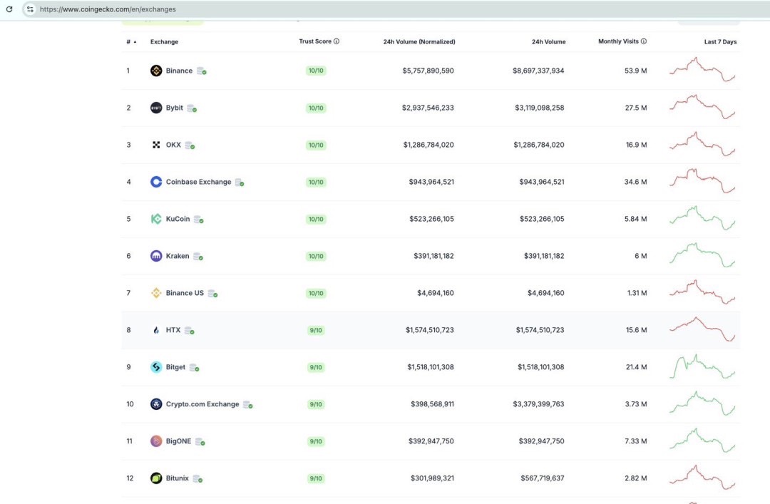Reload the page with the refresh icon
Screen dimensions: 770x504
(9, 9)
